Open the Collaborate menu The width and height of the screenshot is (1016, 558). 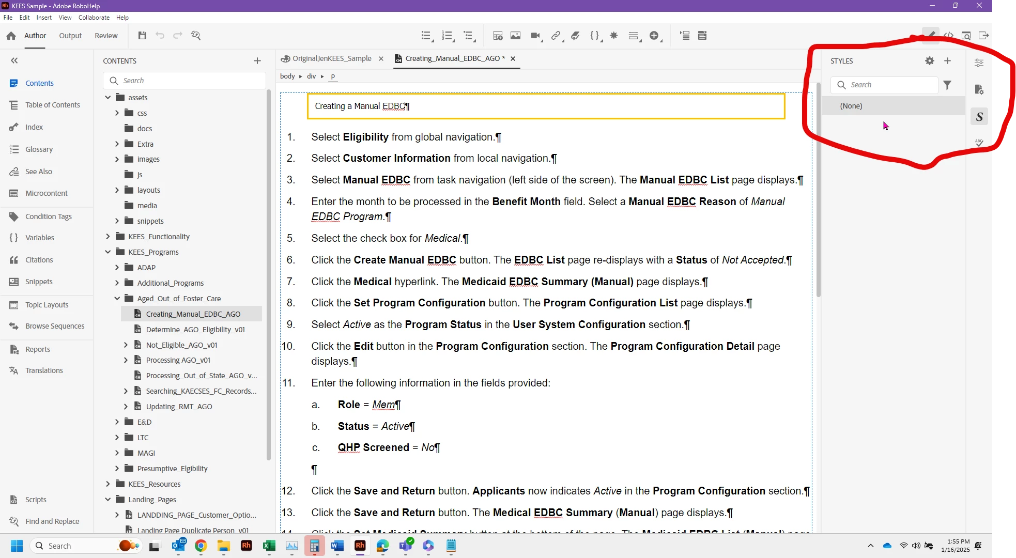[94, 18]
